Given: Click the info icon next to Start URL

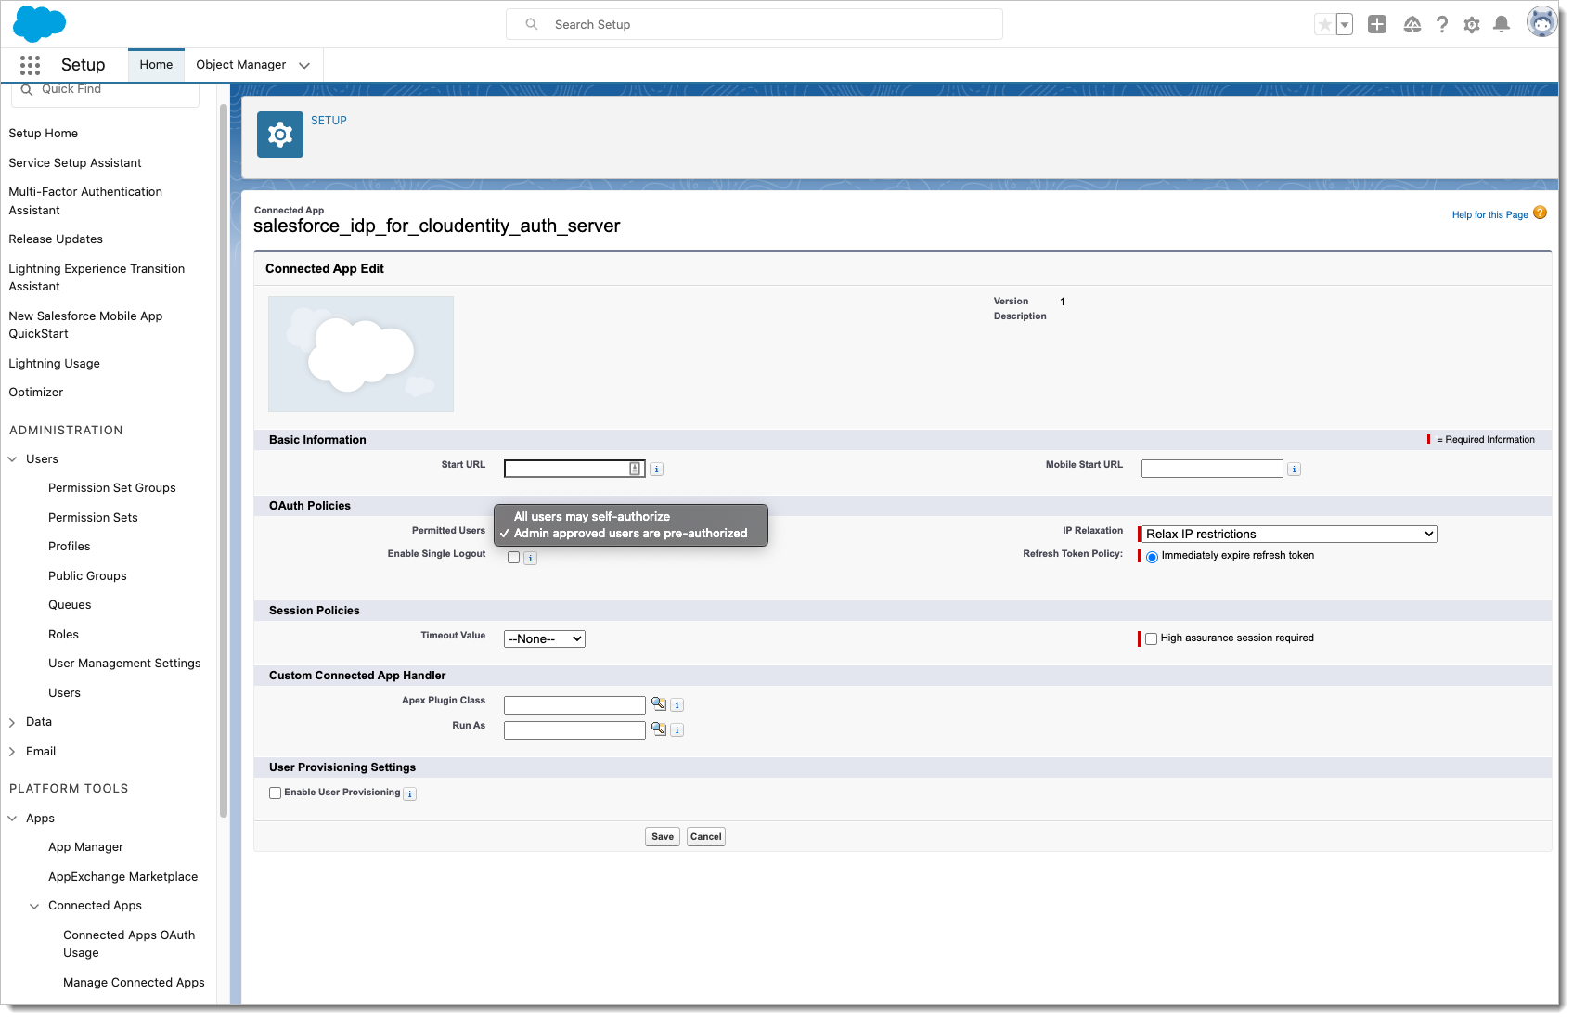Looking at the screenshot, I should tap(657, 470).
